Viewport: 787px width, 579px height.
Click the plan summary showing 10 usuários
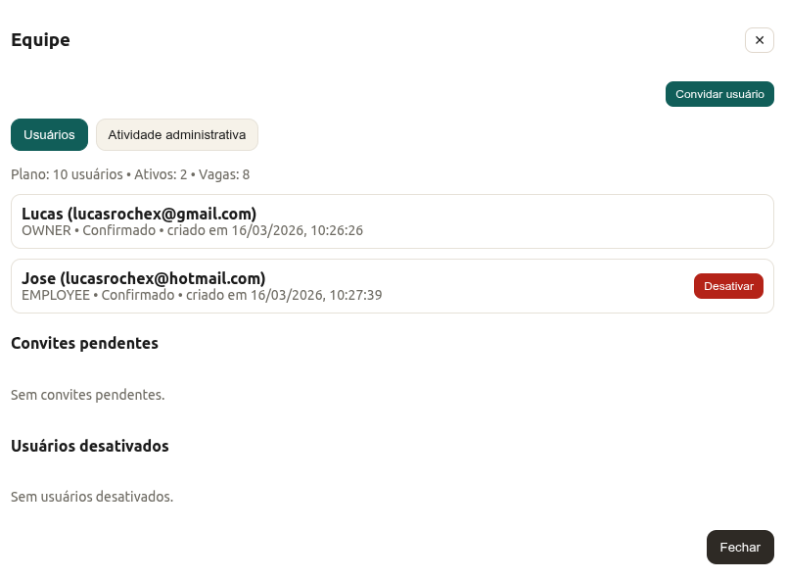(129, 174)
